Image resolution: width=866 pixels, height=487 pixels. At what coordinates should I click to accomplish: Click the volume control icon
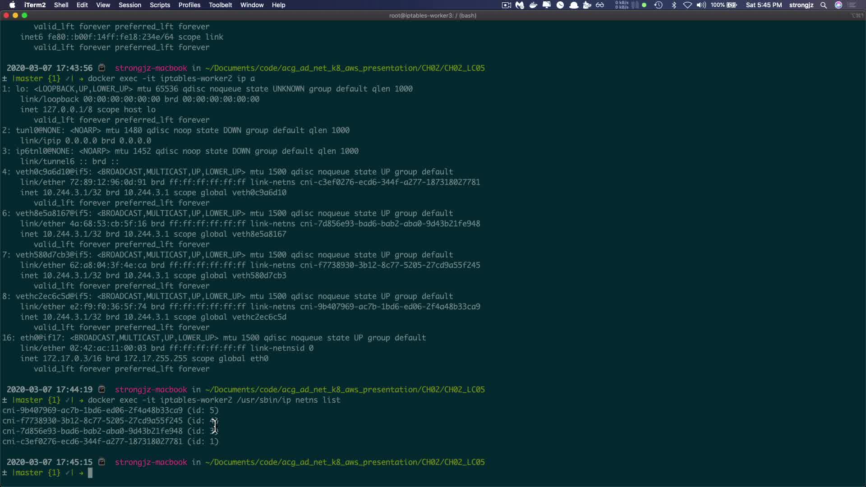[701, 5]
